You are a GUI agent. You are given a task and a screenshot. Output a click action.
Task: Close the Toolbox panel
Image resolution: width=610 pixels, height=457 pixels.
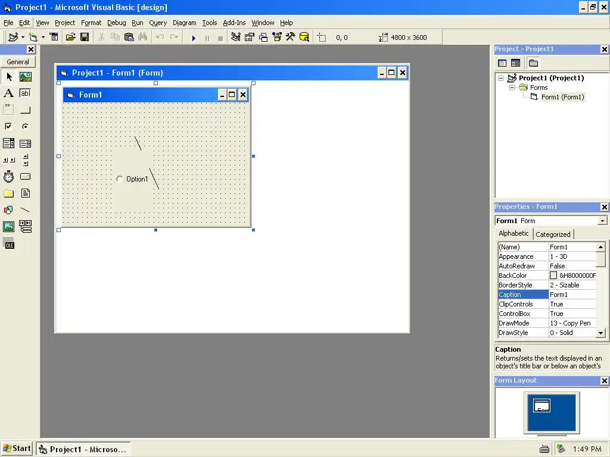(x=31, y=49)
